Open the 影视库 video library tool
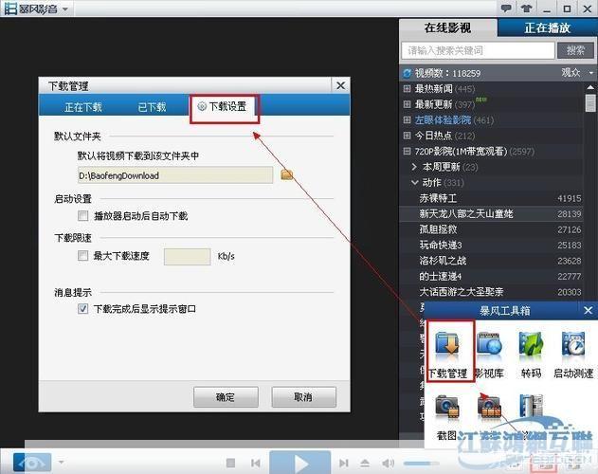This screenshot has width=598, height=474. 489,353
